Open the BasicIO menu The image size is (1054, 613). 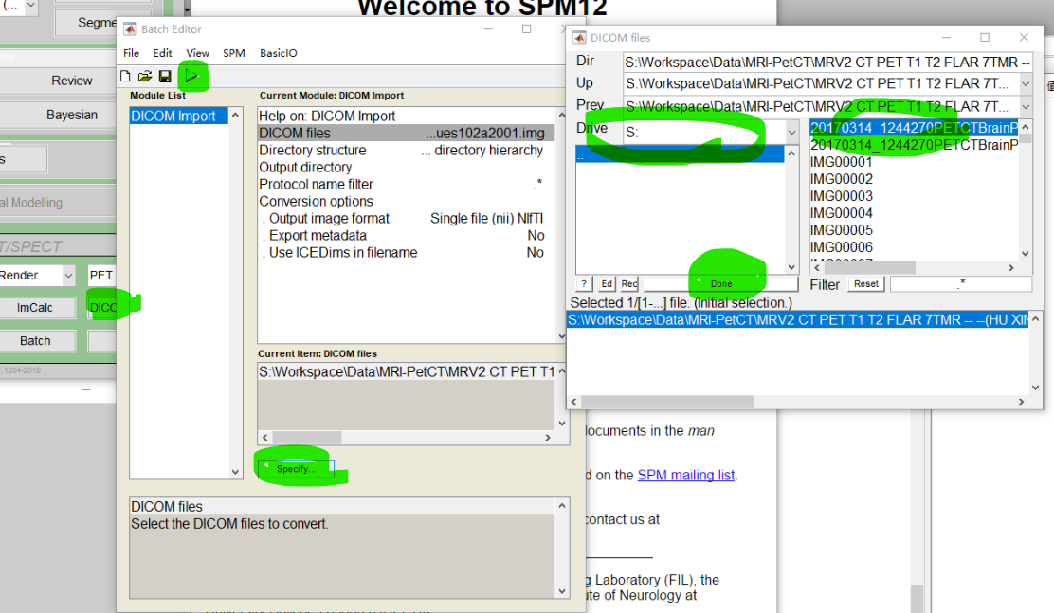(x=278, y=53)
